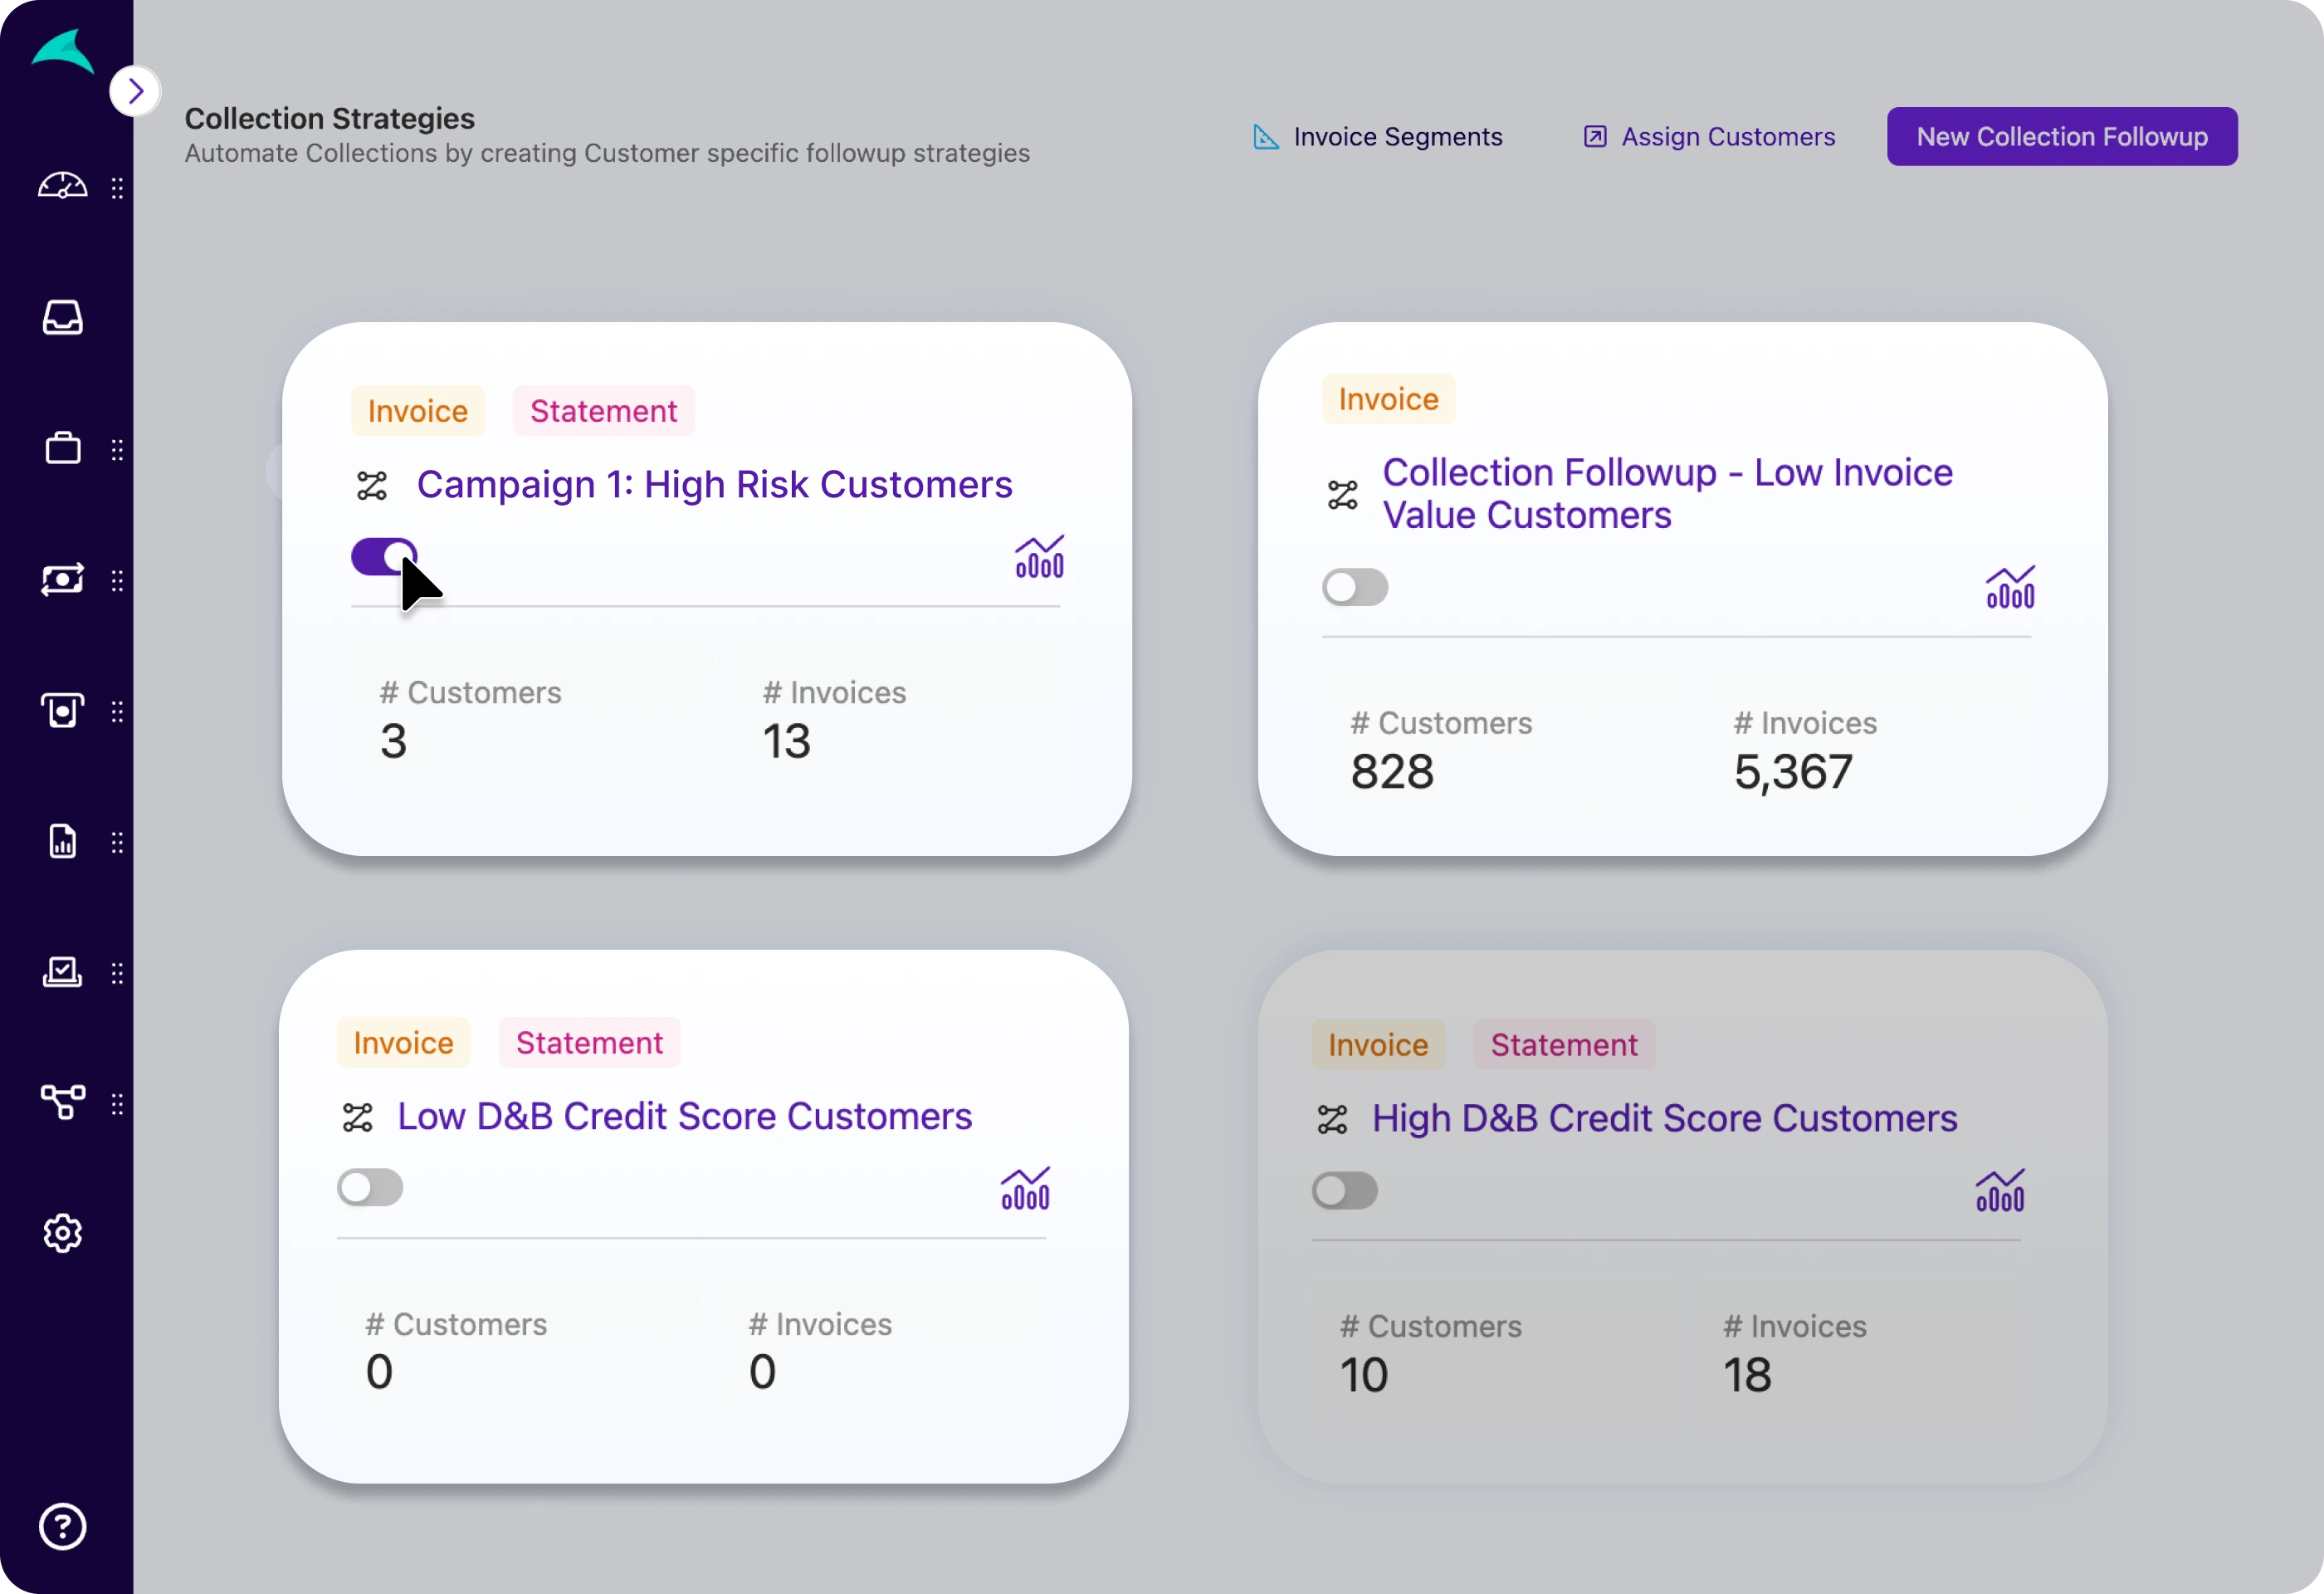Click drag handle dots beside dashboard icon
This screenshot has width=2324, height=1594.
[117, 188]
